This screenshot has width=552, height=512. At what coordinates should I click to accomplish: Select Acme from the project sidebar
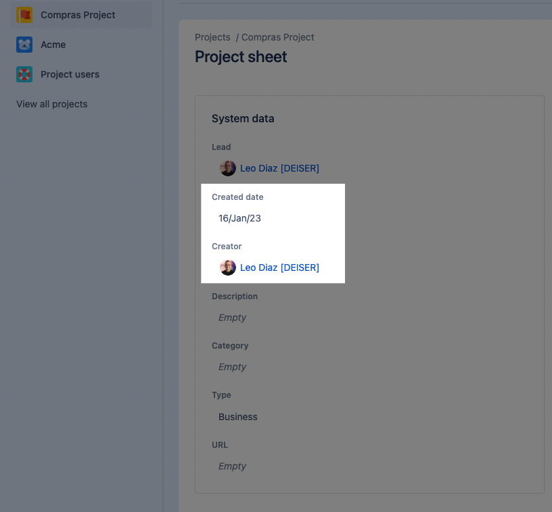(x=52, y=44)
